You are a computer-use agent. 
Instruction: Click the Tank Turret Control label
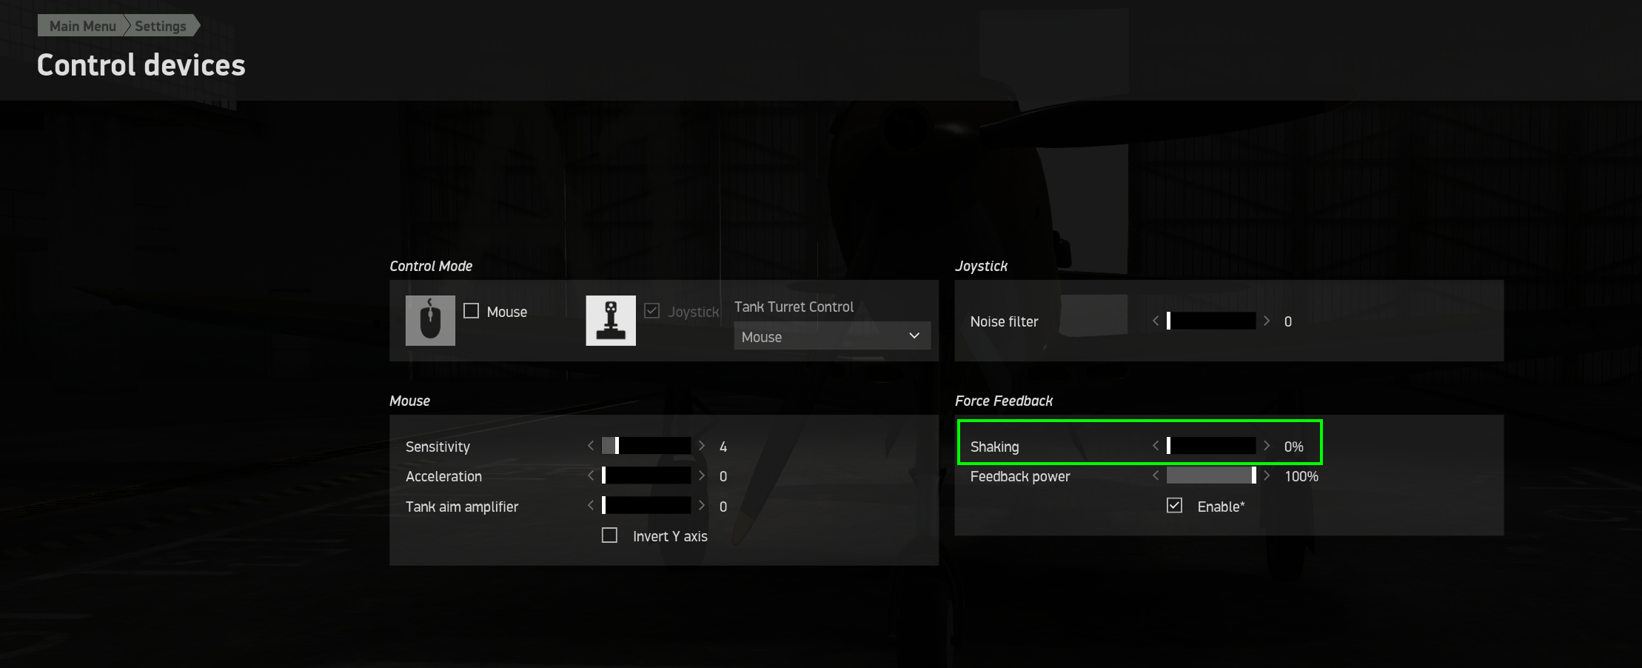794,307
